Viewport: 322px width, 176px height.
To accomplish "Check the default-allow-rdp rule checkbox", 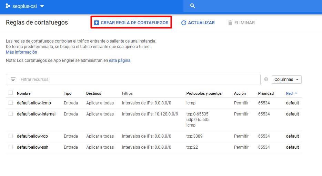I will click(11, 136).
